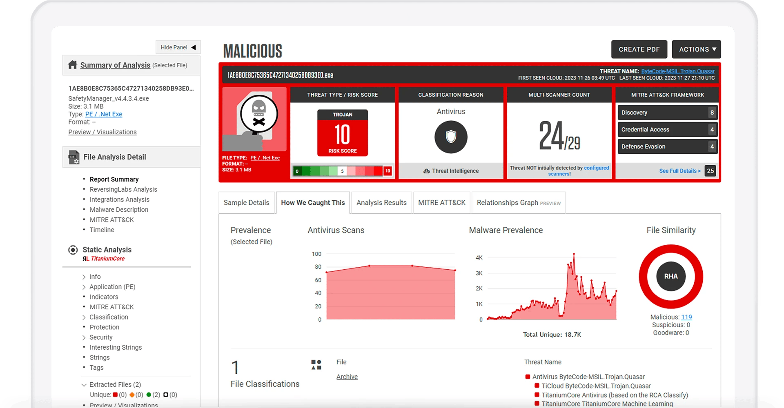Open ReversingLabs Analysis item

tap(123, 189)
